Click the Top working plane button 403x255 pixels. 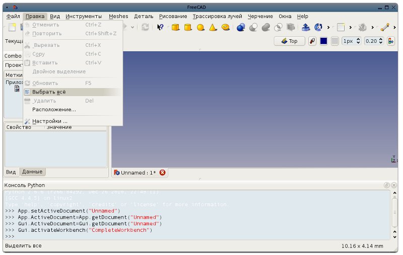[x=289, y=41]
